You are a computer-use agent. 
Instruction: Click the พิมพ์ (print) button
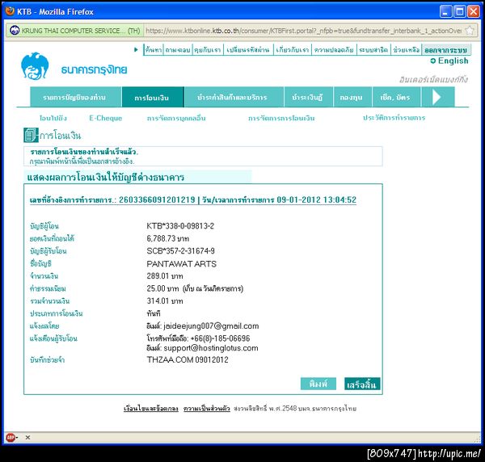click(318, 384)
